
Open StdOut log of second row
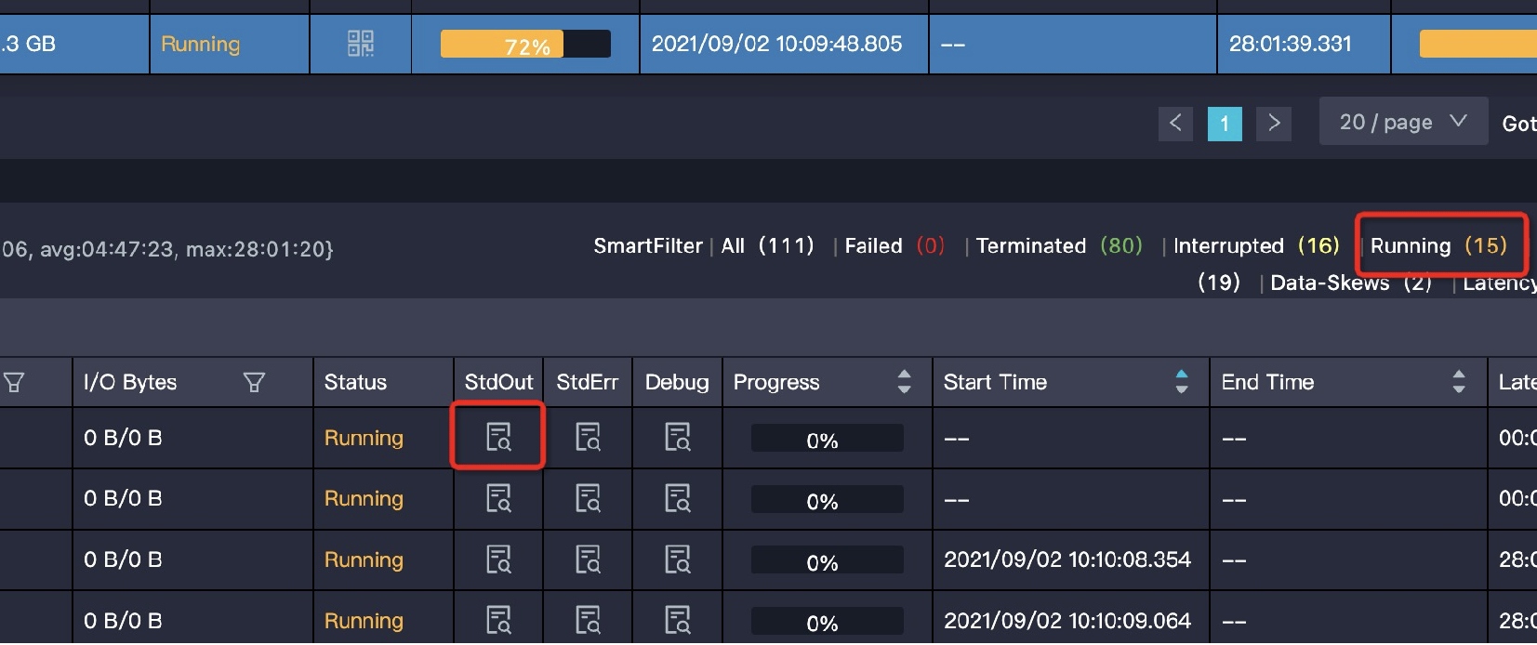click(499, 498)
